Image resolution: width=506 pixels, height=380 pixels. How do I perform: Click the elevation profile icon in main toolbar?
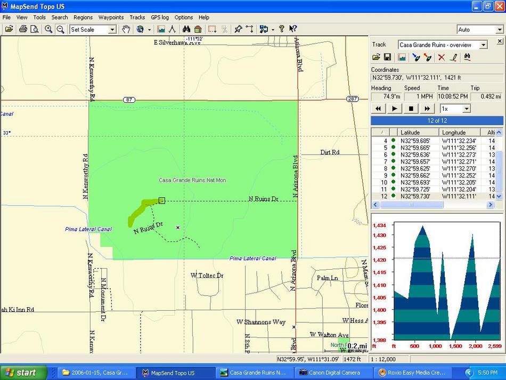[161, 29]
